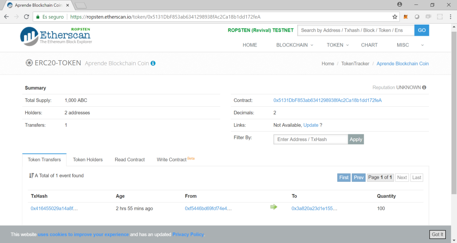Click the ROPSTEN (Revival) TESTNET label

pos(261,30)
